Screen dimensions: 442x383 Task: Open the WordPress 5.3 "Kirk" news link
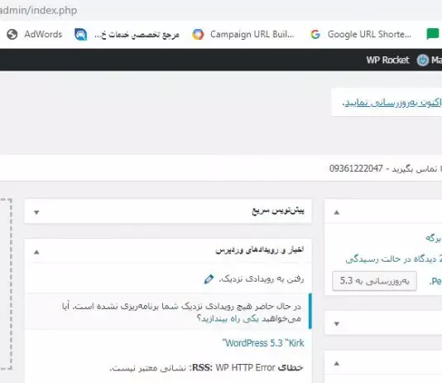point(263,343)
